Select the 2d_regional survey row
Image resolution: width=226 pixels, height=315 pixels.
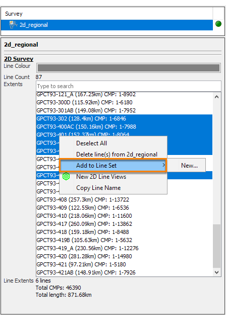pos(107,25)
